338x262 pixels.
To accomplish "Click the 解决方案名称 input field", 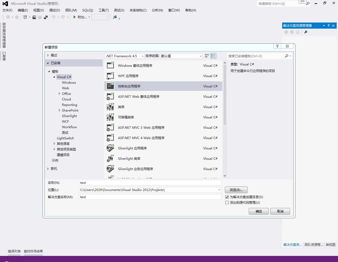I will click(x=150, y=197).
